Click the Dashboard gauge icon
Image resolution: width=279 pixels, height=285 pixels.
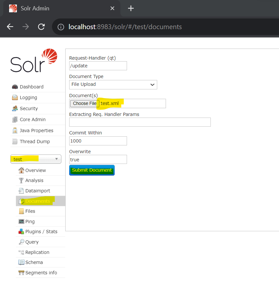coord(15,87)
